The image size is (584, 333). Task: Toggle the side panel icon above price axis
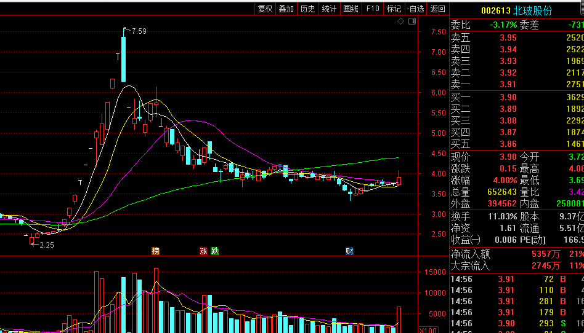pyautogui.click(x=412, y=21)
